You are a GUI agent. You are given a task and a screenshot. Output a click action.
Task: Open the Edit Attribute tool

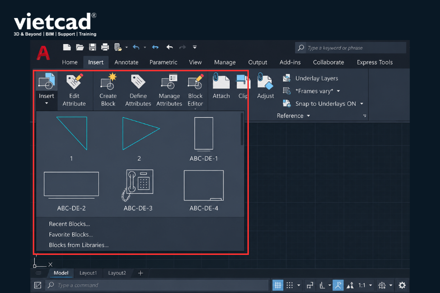74,90
